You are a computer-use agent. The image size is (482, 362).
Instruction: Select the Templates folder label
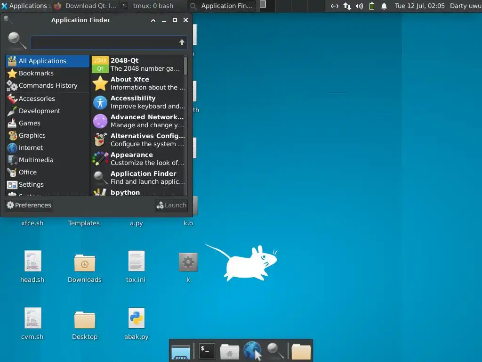click(84, 223)
